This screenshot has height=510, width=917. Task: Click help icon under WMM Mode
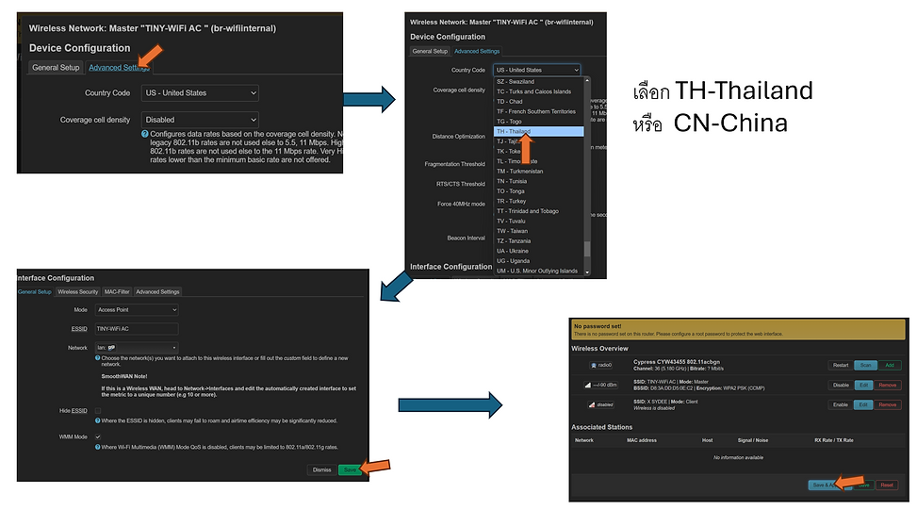pyautogui.click(x=98, y=447)
